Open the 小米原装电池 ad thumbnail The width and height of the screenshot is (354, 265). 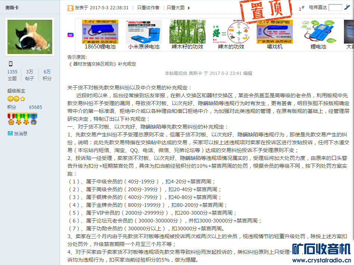pos(144,32)
